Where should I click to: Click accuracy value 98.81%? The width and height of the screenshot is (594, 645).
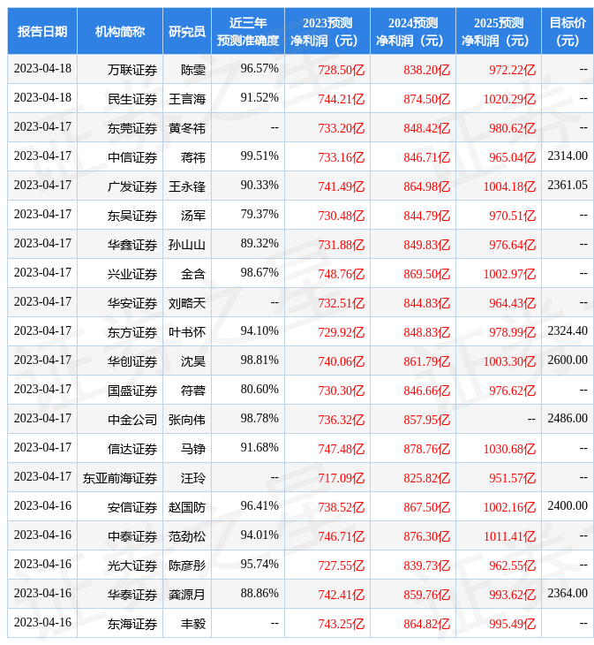259,360
